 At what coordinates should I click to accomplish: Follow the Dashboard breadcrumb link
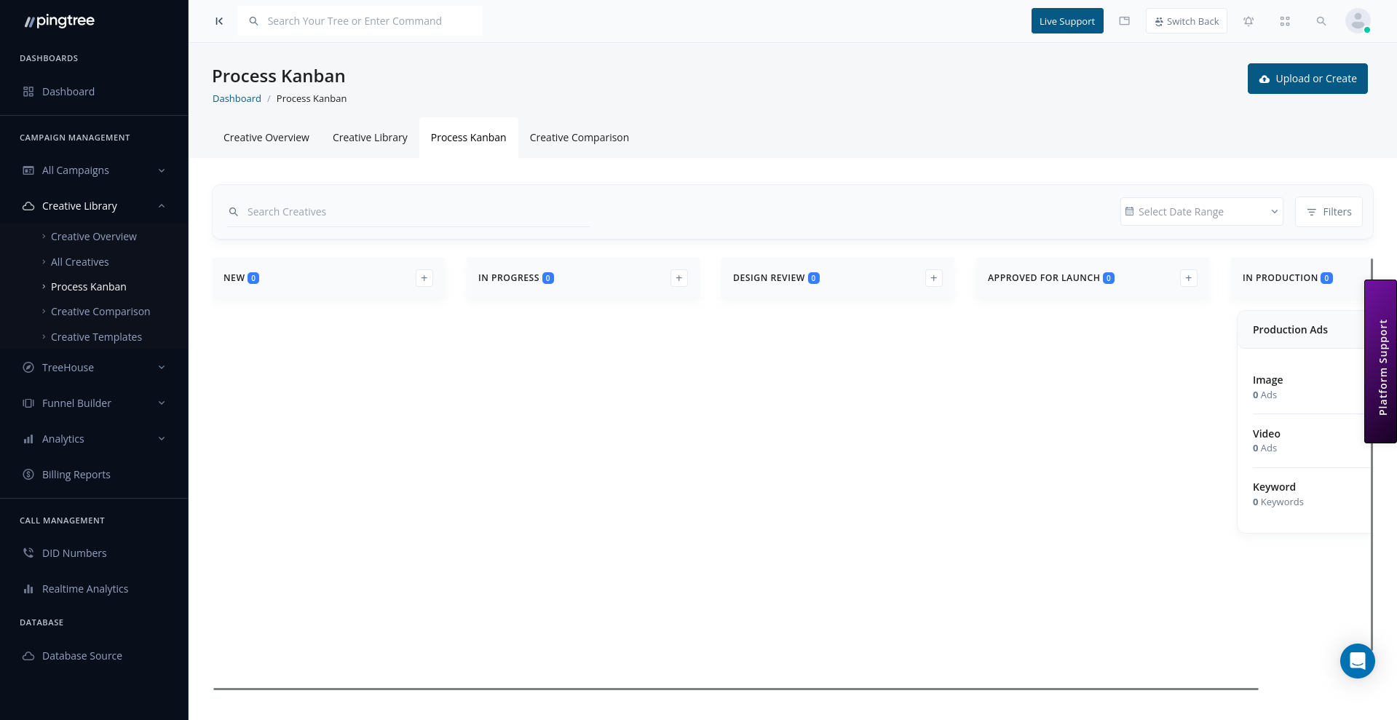[x=237, y=98]
